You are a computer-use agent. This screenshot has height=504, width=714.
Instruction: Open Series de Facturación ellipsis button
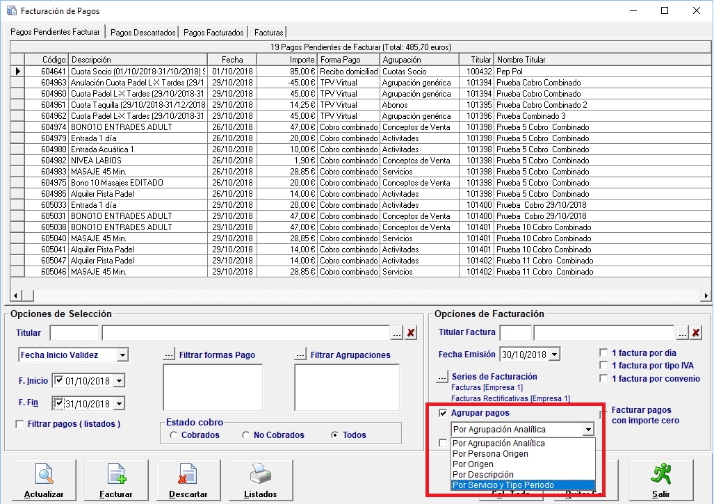click(442, 376)
